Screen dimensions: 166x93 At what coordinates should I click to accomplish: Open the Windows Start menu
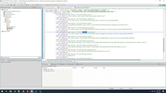point(2,91)
